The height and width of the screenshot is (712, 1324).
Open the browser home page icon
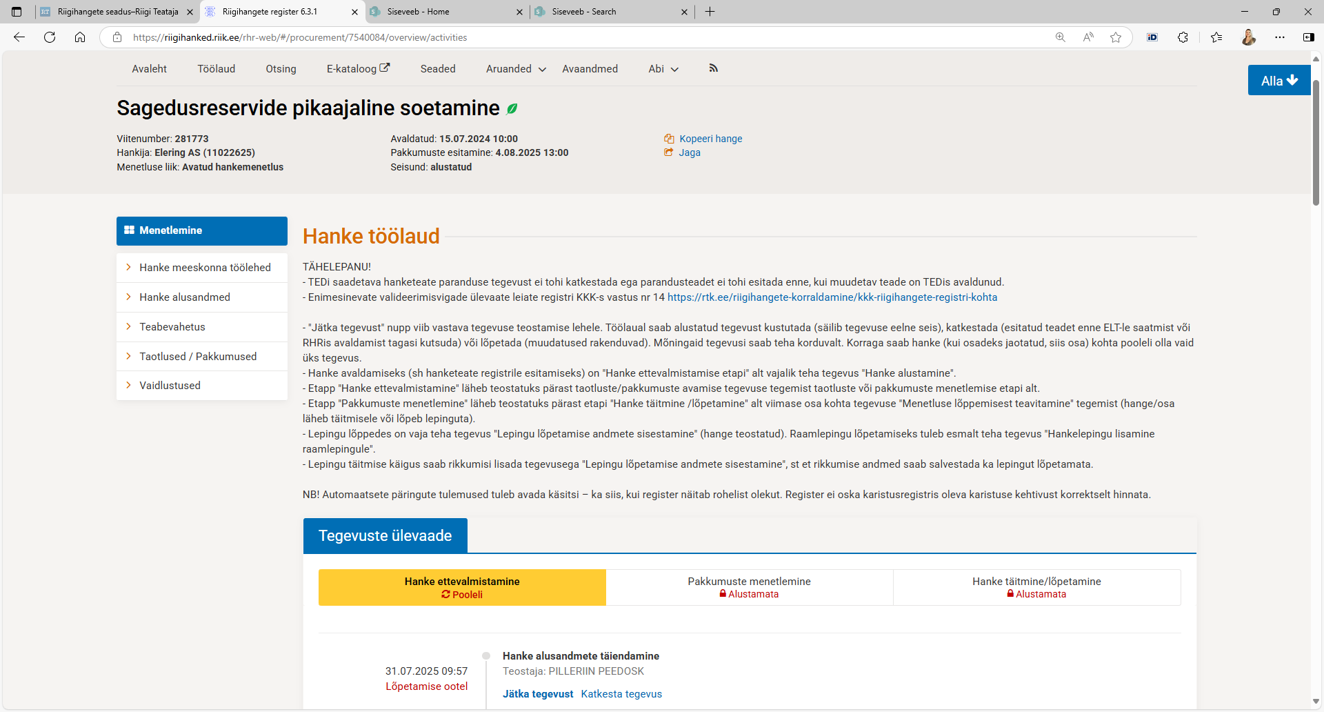tap(80, 37)
